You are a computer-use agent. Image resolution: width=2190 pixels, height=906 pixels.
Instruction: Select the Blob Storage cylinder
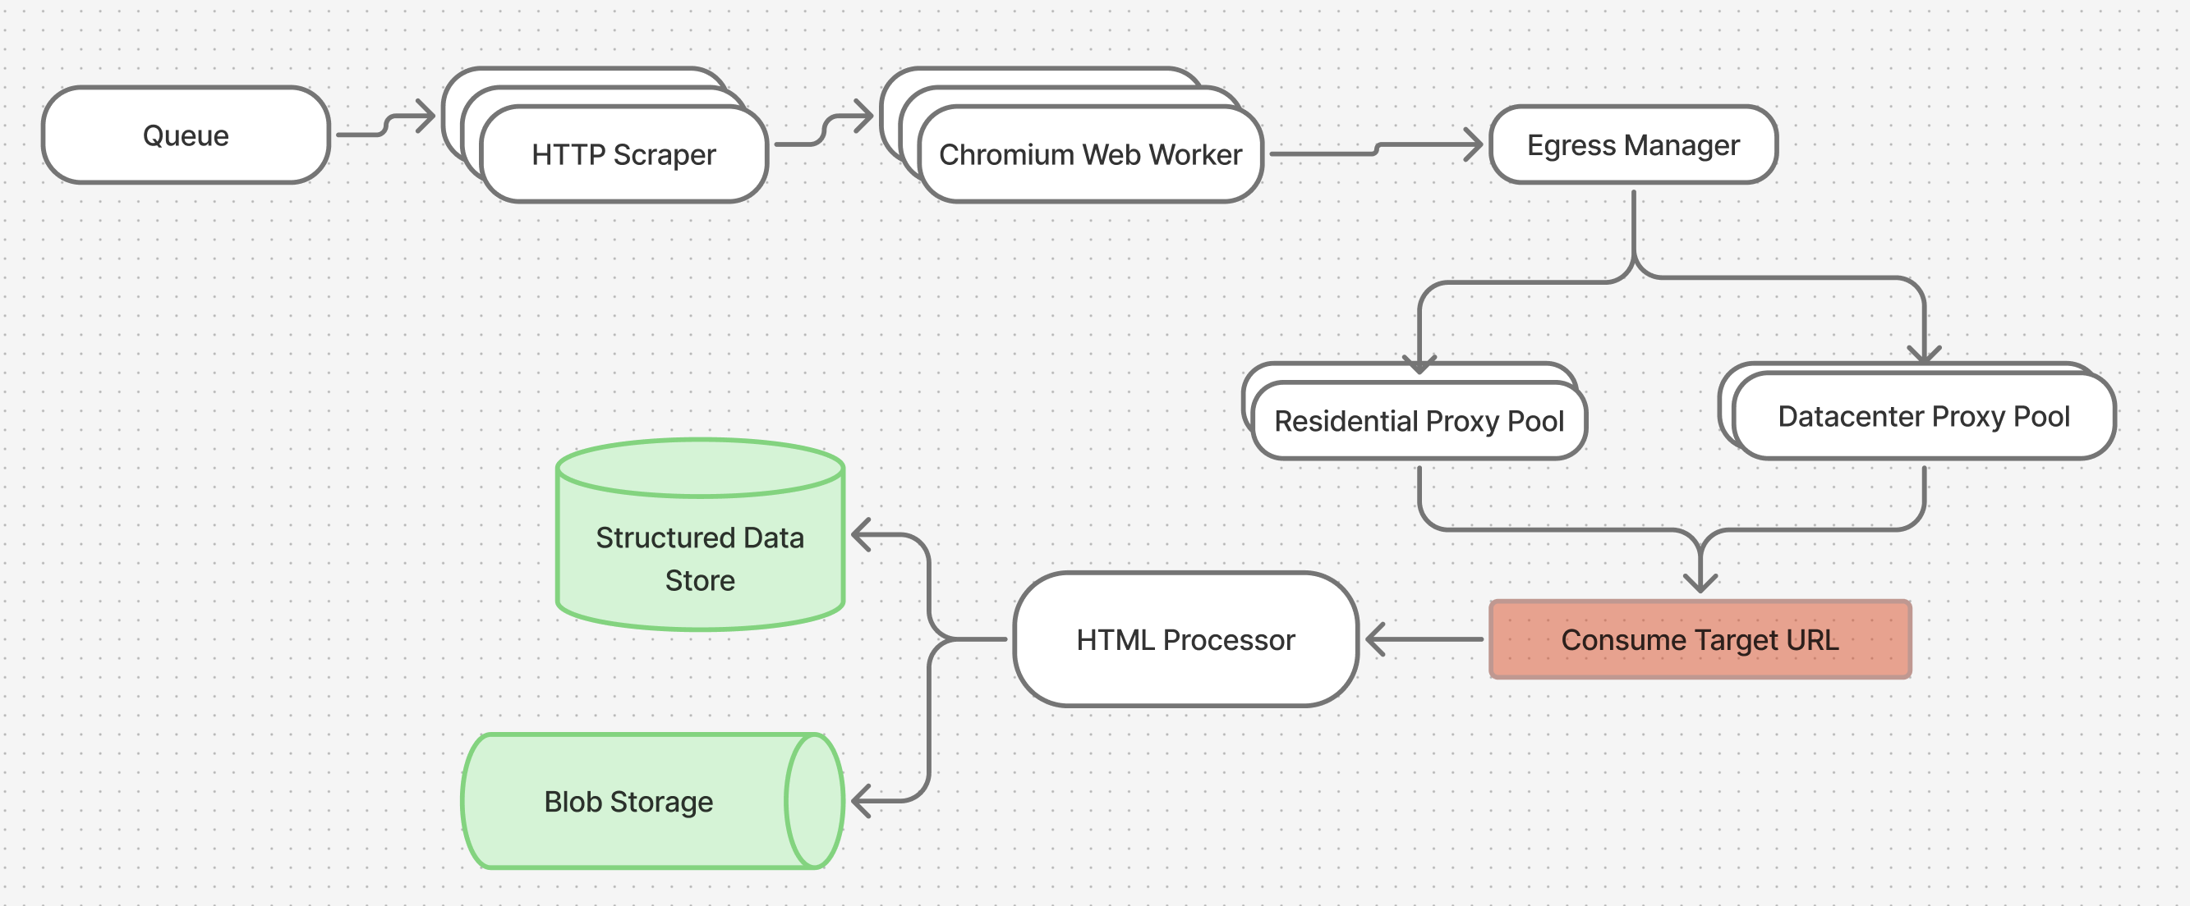tap(652, 801)
